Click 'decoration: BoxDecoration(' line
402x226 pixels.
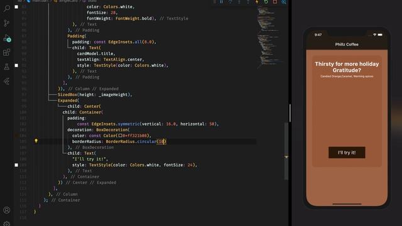pos(99,130)
